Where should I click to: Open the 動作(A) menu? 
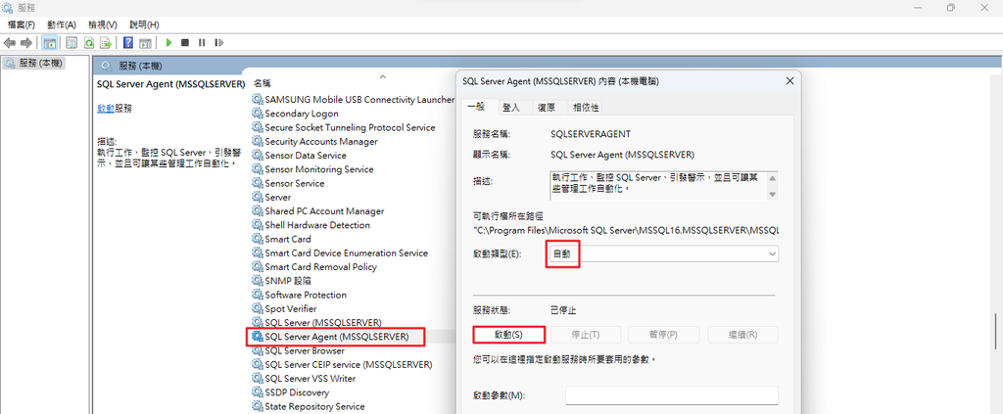point(62,24)
